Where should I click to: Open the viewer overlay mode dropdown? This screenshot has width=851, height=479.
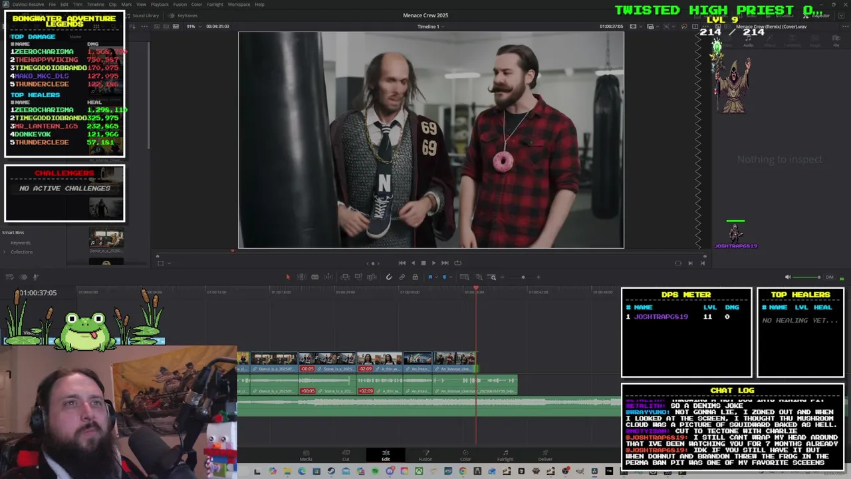point(163,263)
